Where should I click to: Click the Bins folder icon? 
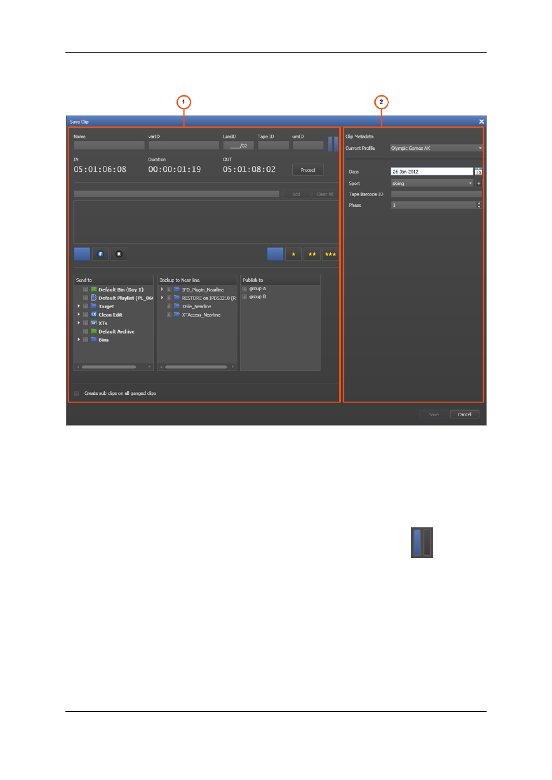tap(94, 339)
